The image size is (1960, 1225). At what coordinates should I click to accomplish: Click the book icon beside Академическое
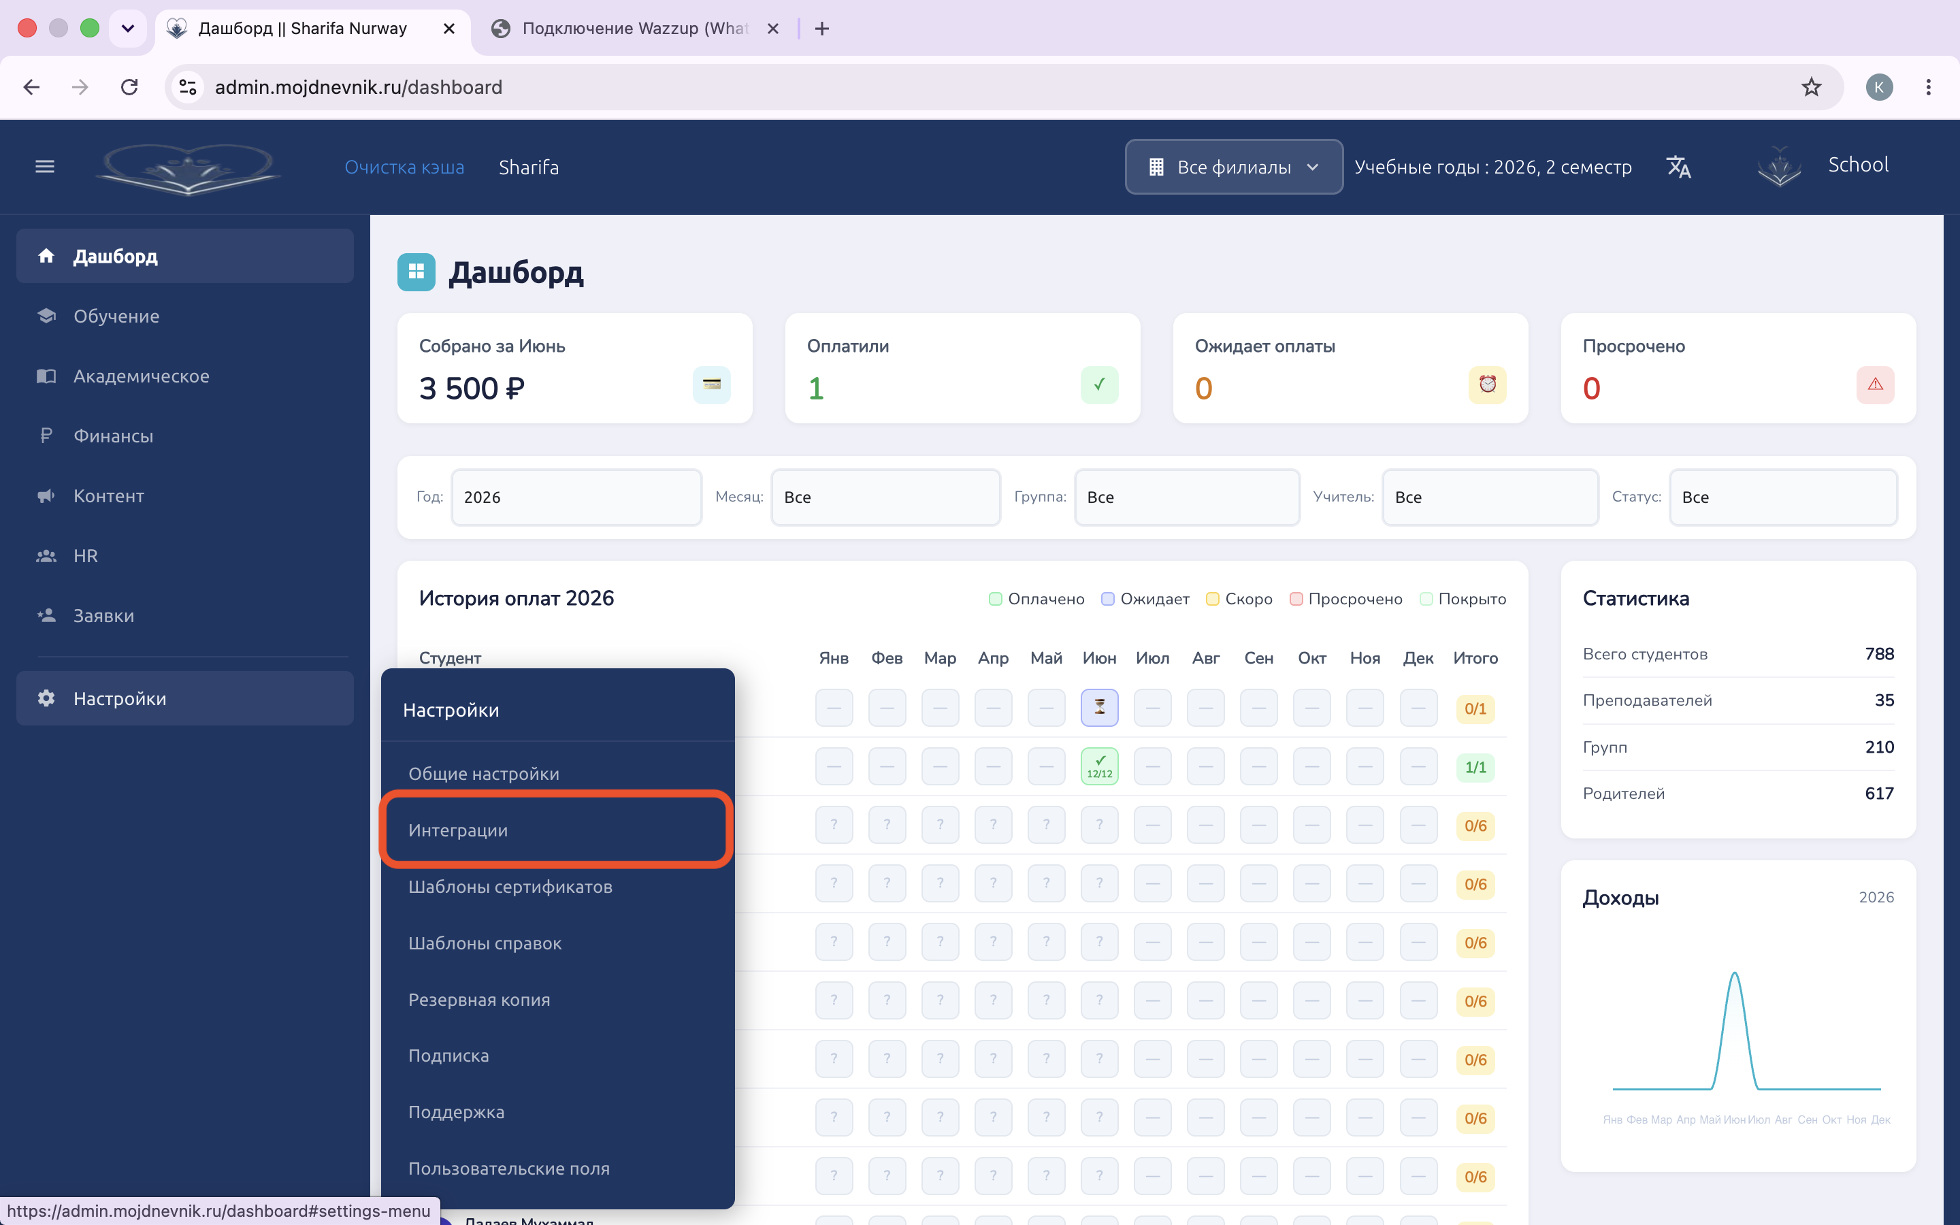46,376
